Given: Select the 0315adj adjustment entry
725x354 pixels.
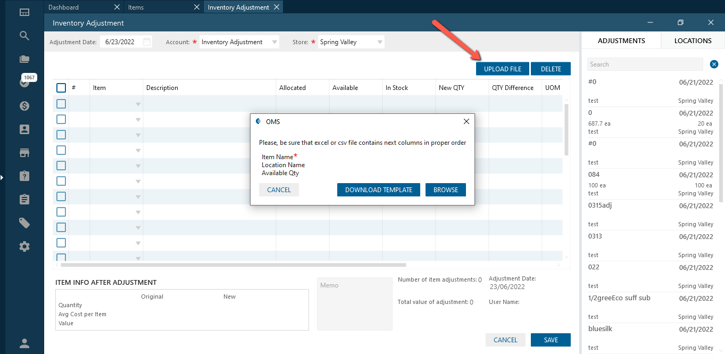Looking at the screenshot, I should coord(651,215).
